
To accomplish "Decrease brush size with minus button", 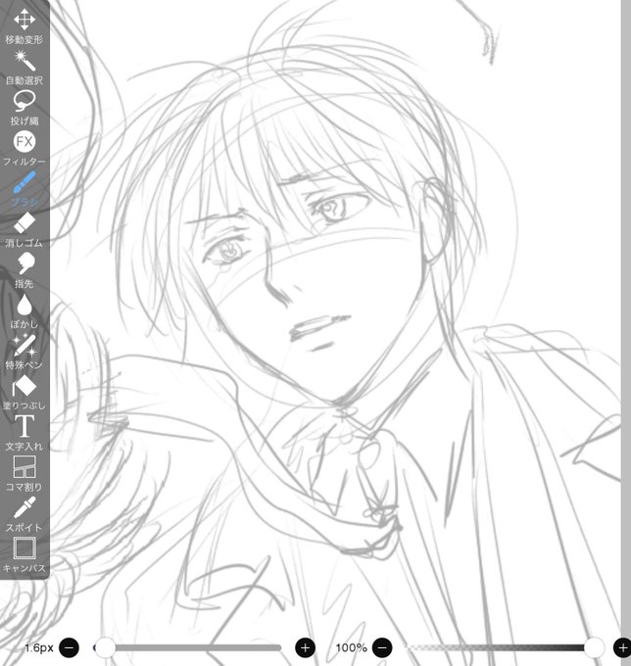I will click(70, 647).
